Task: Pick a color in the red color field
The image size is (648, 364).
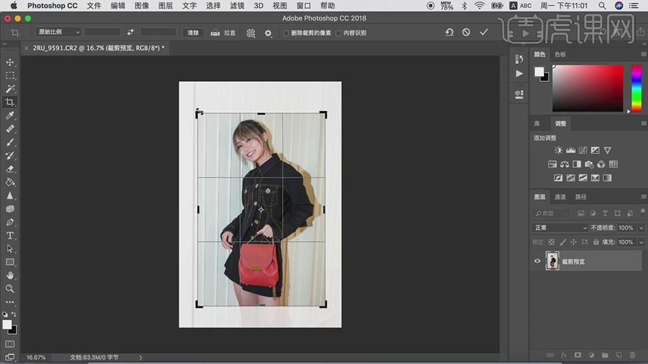Action: pos(588,88)
